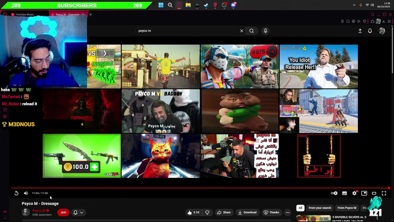Play the #975 masked character video
The height and width of the screenshot is (222, 394).
pos(240,66)
